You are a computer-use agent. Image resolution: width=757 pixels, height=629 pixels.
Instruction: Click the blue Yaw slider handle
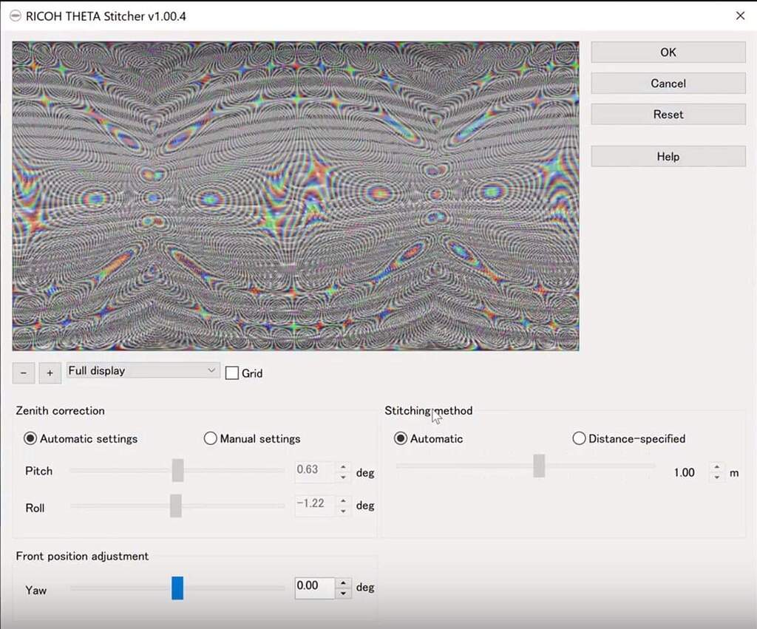(x=177, y=588)
